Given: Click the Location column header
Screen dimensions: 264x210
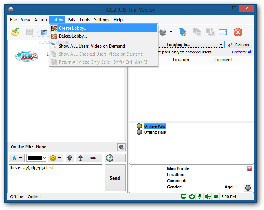Looking at the screenshot, I should (191, 60).
